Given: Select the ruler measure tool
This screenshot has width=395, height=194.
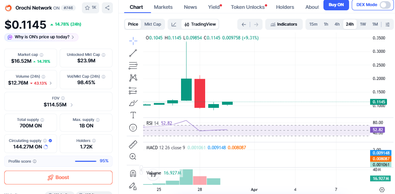Looking at the screenshot, I should coord(133,144).
